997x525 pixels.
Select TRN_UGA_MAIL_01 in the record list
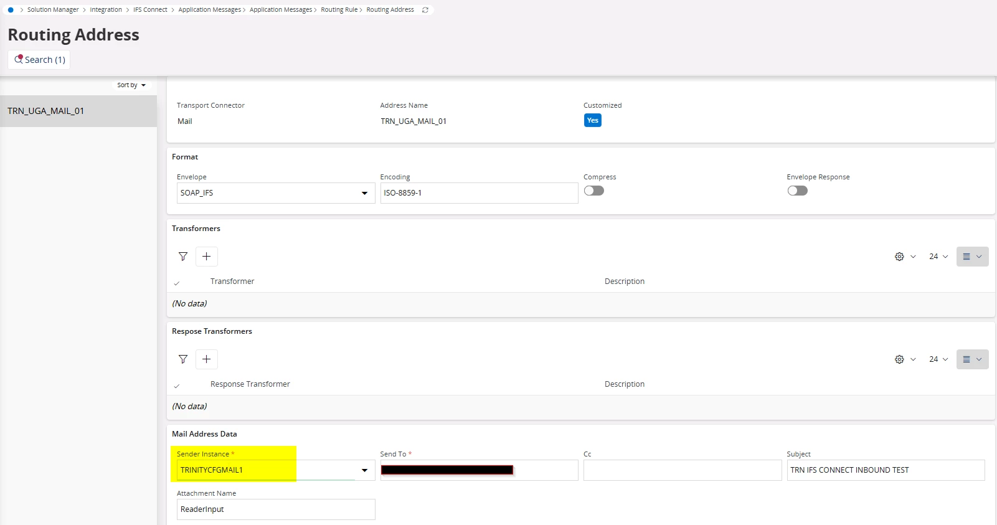78,111
